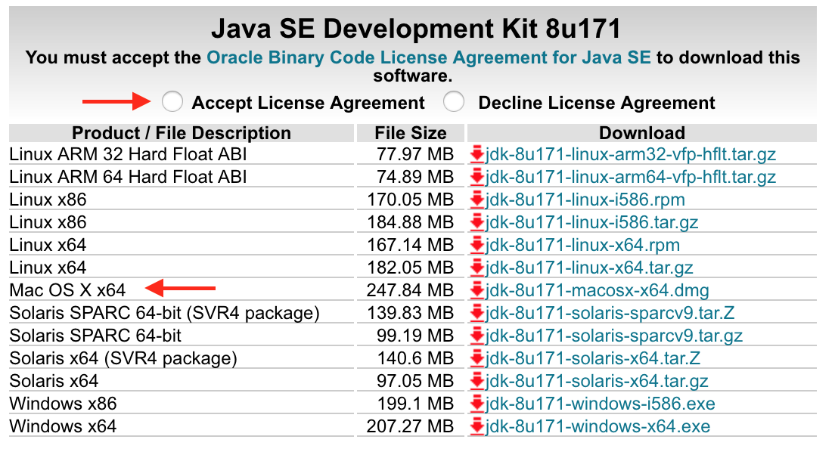Click the Linux ARM 64 Hard Float ABI cell

point(181,177)
